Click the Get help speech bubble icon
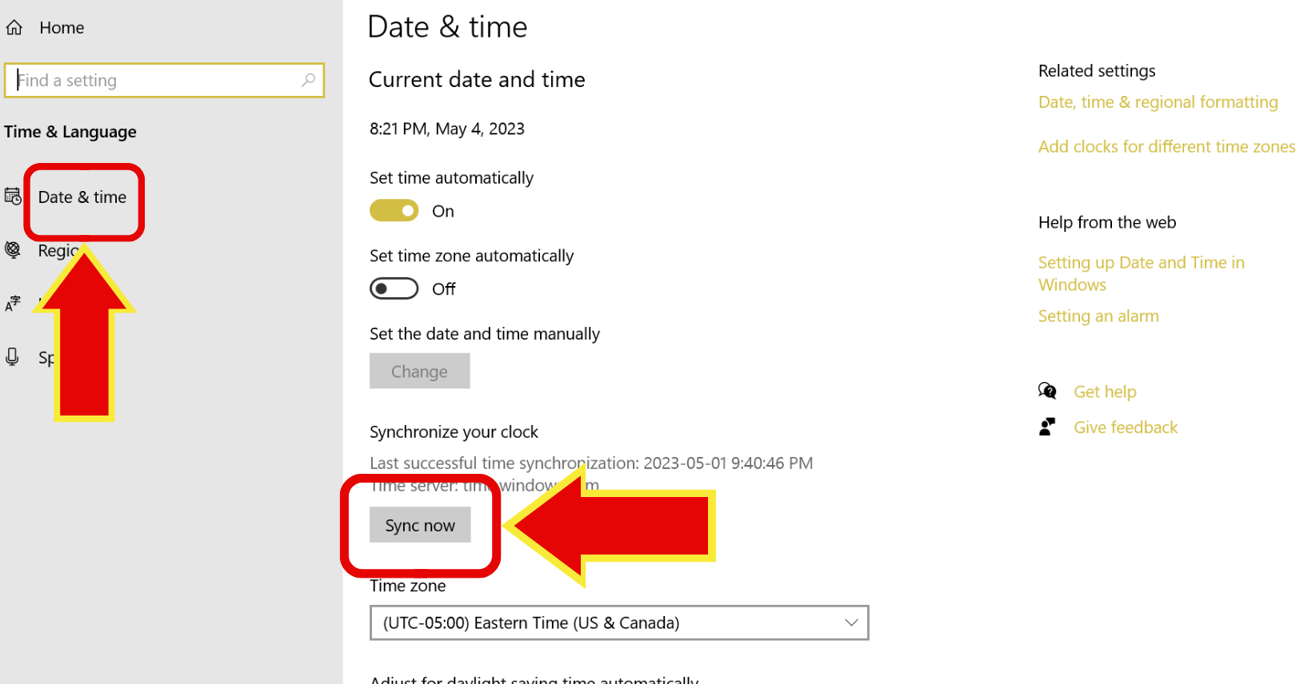Screen dimensions: 1312x684 point(1046,391)
